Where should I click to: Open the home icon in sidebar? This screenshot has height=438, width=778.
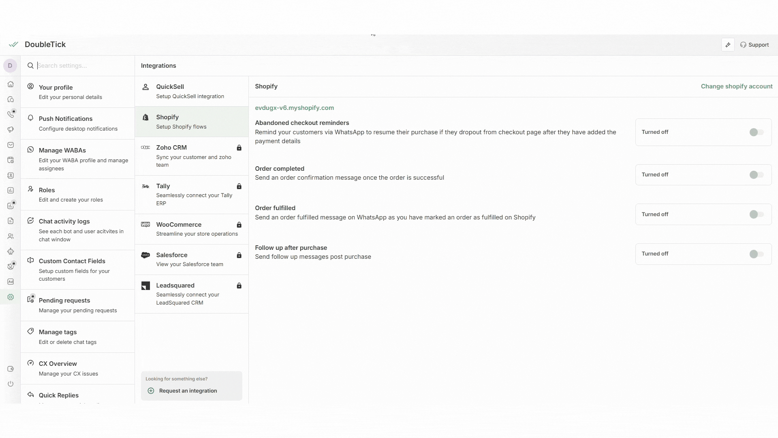click(x=11, y=84)
